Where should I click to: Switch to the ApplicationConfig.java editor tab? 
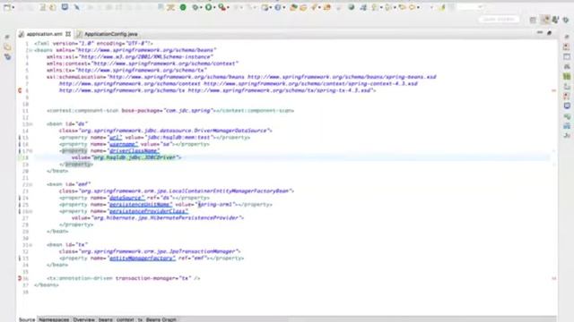(110, 34)
